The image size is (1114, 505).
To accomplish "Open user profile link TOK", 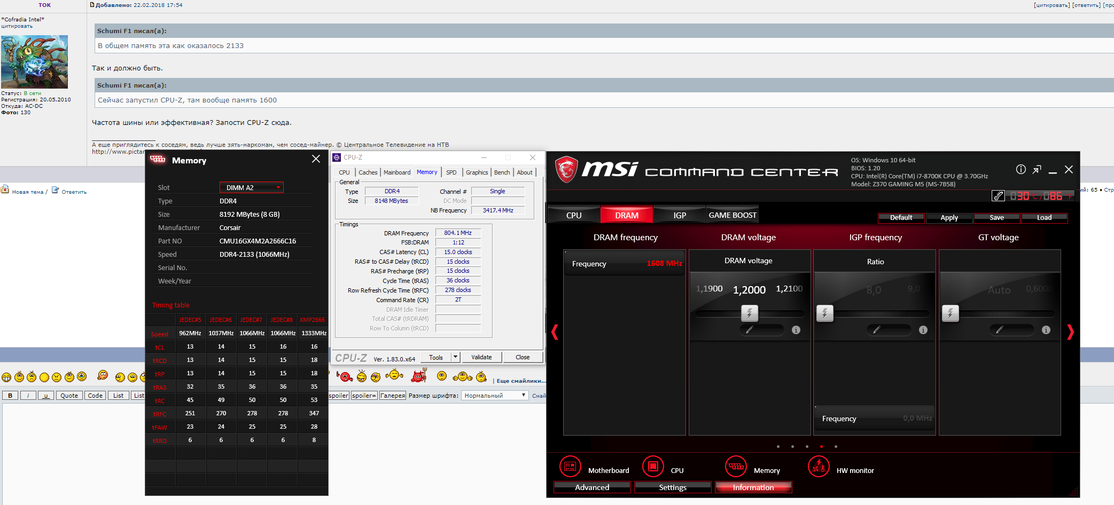I will click(x=45, y=5).
